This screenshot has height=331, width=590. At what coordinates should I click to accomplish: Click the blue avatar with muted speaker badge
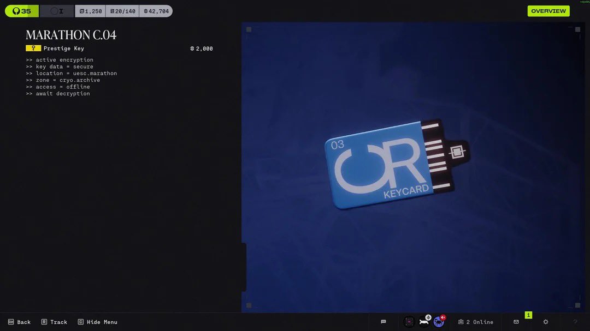pyautogui.click(x=439, y=321)
